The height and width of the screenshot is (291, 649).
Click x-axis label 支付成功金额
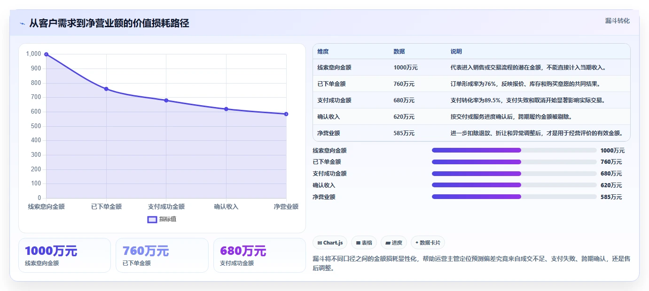[166, 207]
